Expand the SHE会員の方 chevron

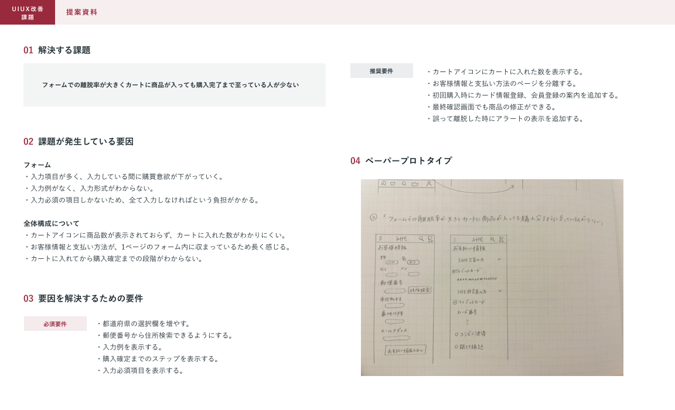(500, 259)
